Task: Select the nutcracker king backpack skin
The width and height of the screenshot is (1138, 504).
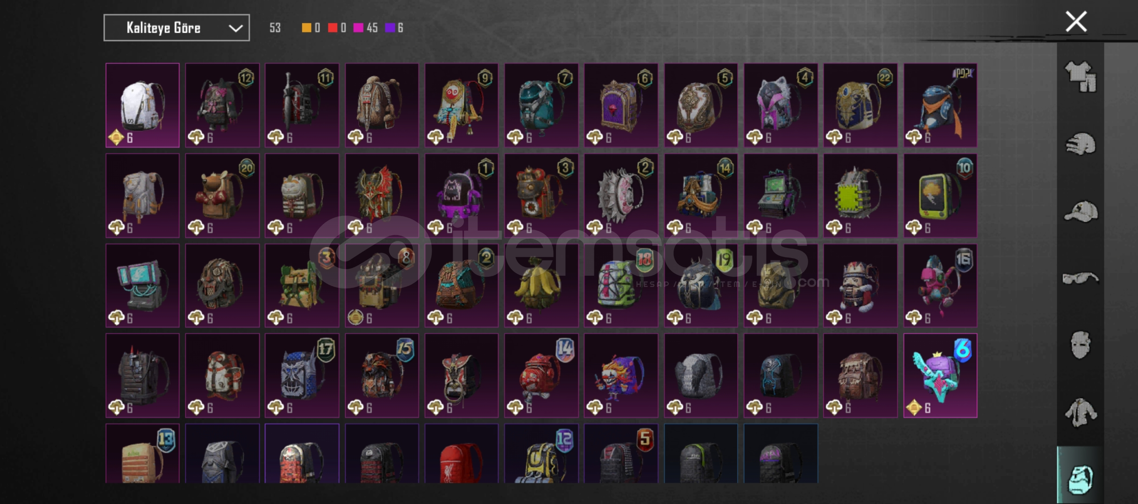Action: pos(860,286)
